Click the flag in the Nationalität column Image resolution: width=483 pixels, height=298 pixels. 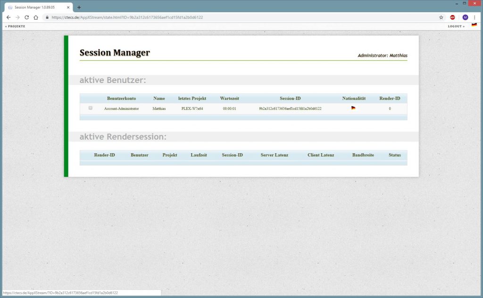pos(353,108)
